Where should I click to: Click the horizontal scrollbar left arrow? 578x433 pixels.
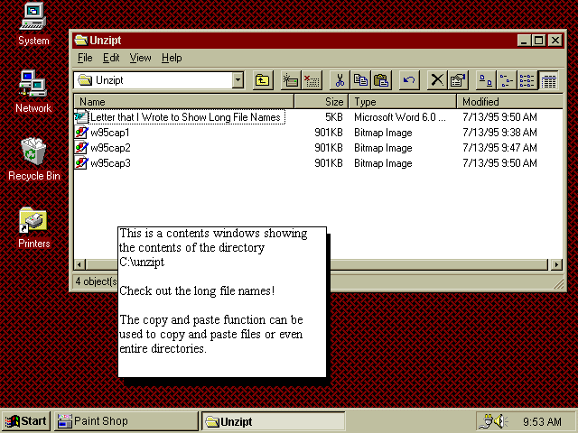(79, 264)
